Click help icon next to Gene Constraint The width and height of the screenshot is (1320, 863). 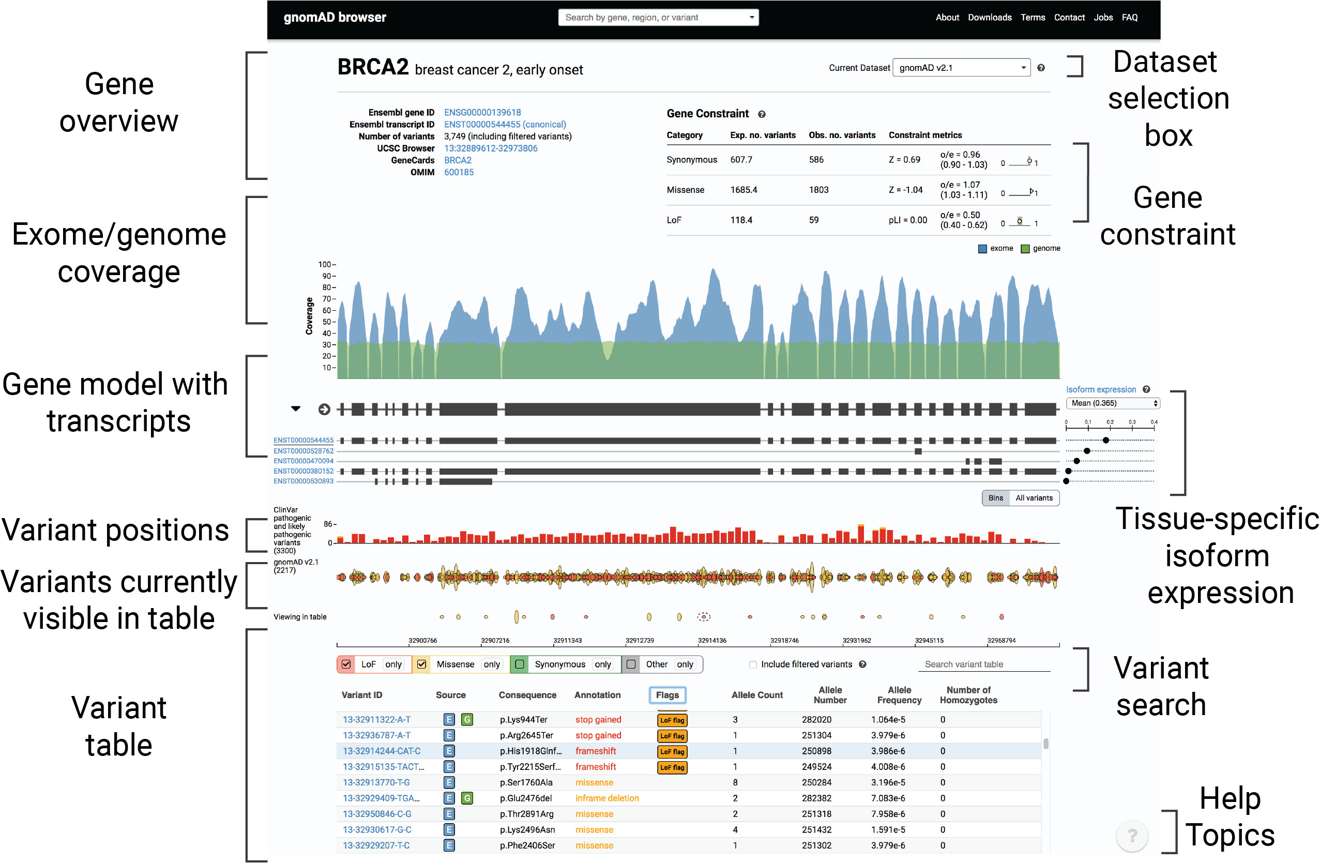pyautogui.click(x=762, y=114)
